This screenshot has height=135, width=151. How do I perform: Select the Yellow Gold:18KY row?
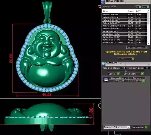click(124, 23)
